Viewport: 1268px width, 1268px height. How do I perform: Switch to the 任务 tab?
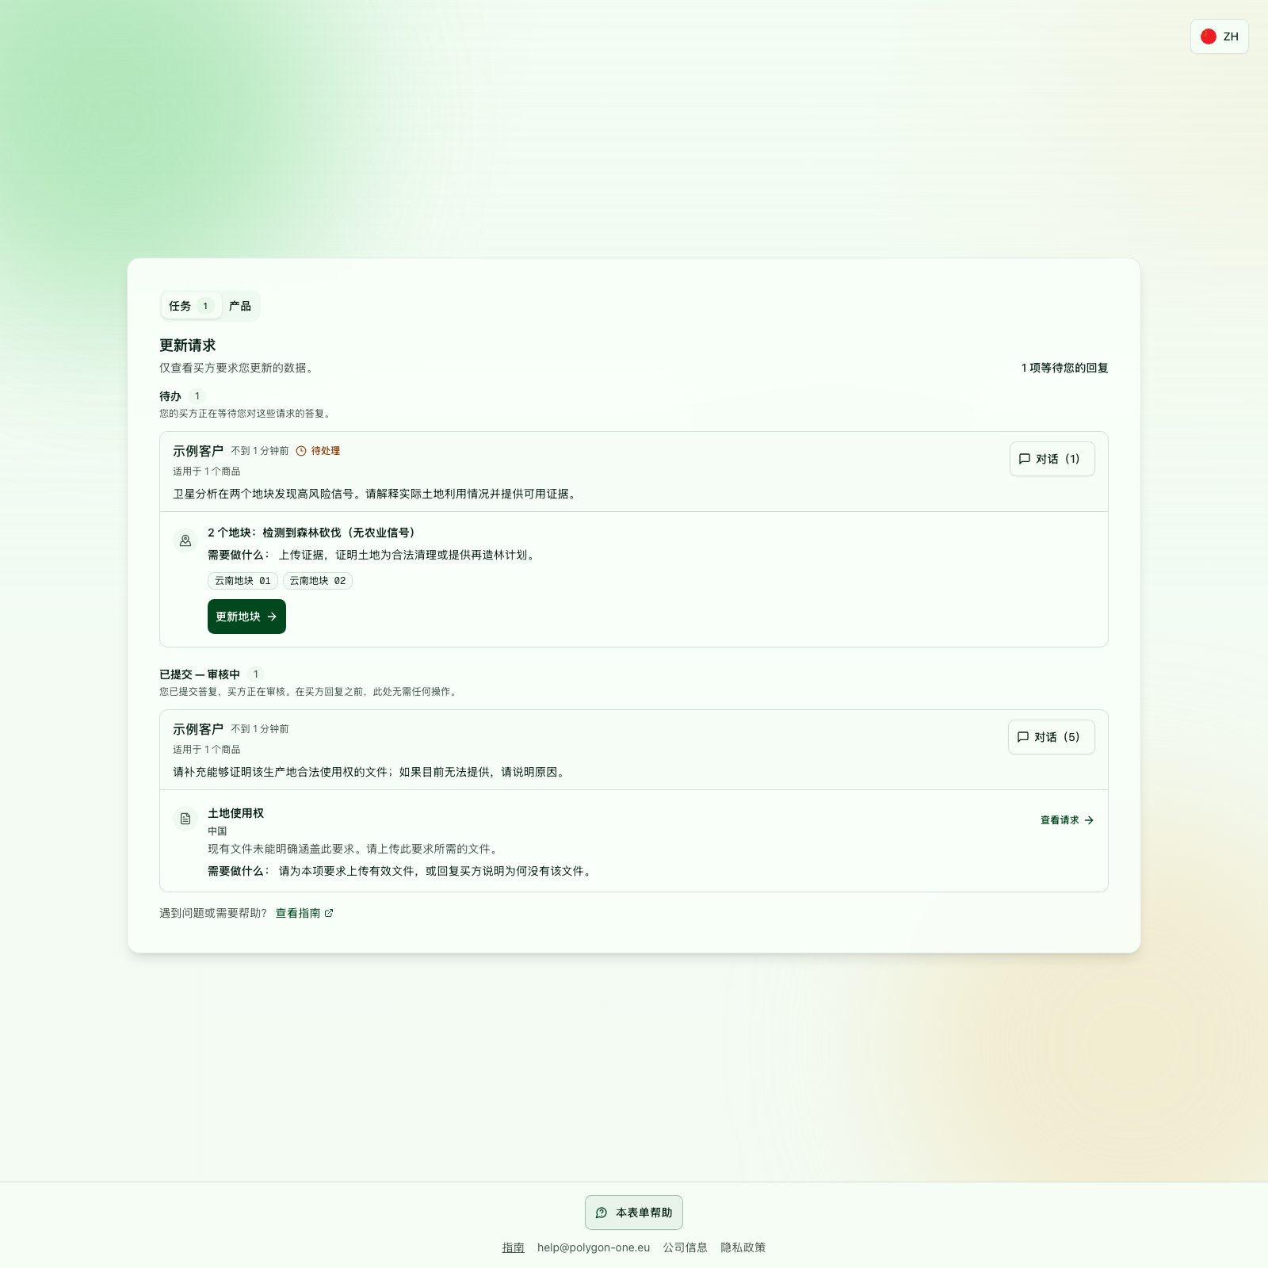pyautogui.click(x=191, y=306)
